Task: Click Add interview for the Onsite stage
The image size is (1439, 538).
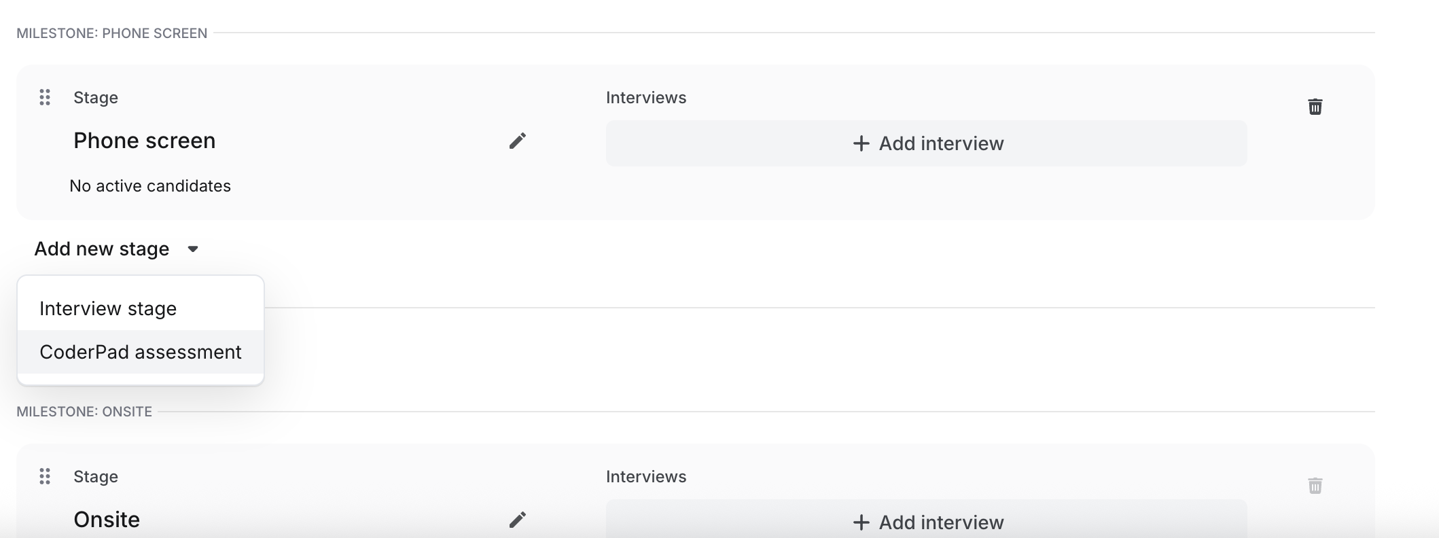Action: click(x=927, y=522)
